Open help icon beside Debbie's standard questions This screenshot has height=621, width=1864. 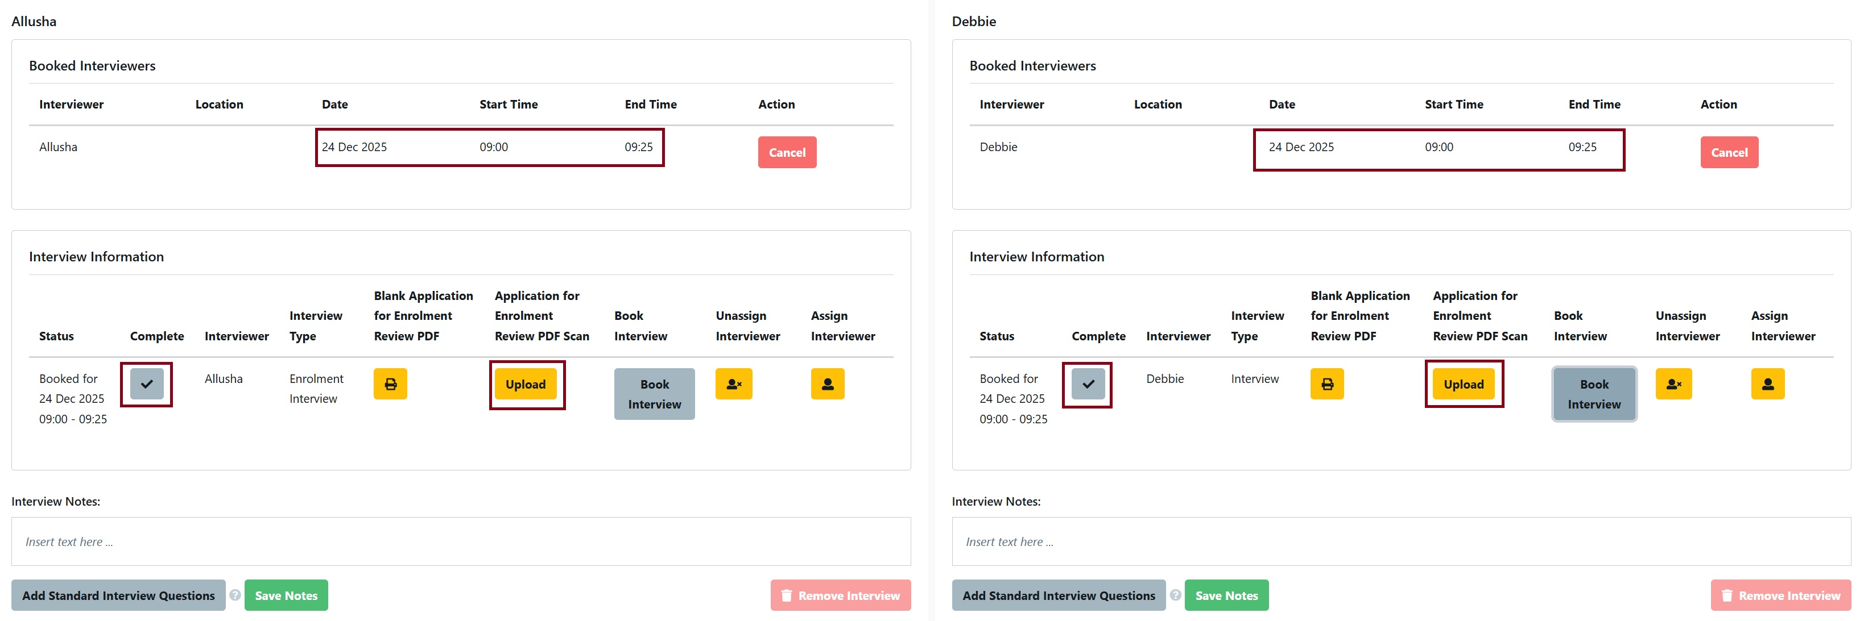[x=1175, y=595]
